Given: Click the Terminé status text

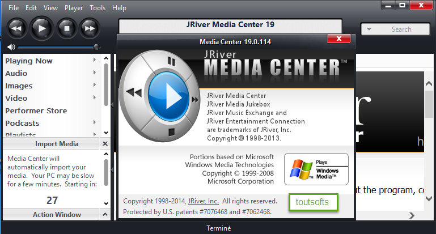Looking at the screenshot, I should [218, 228].
